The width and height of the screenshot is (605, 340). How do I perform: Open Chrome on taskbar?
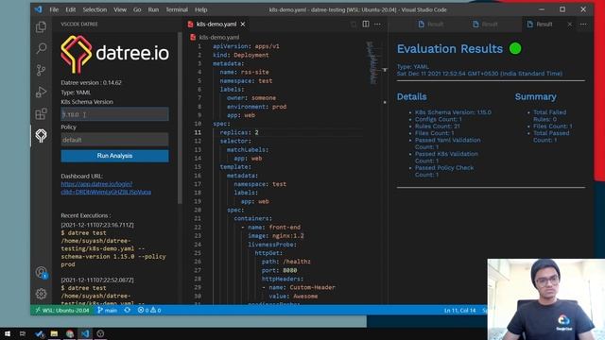70,333
